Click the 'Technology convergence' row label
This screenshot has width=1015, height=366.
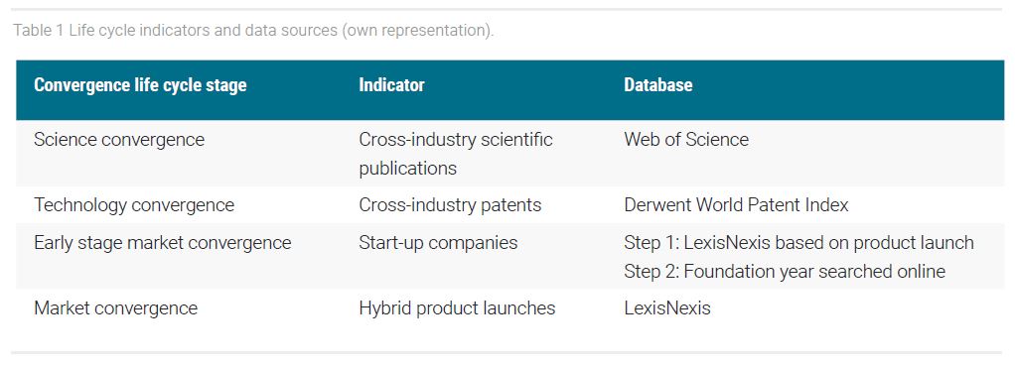[x=134, y=205]
